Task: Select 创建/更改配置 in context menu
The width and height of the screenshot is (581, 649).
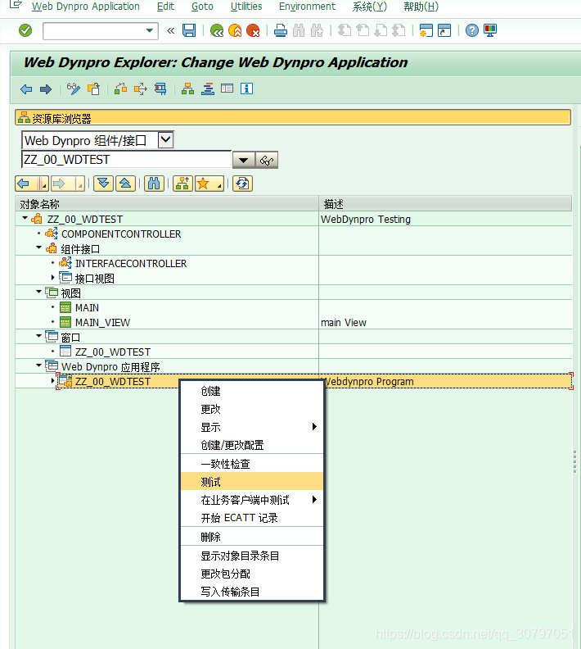Action: pyautogui.click(x=252, y=445)
